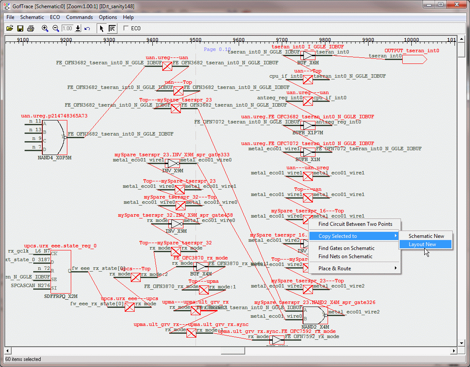Zoom in with the magnifier plus icon

click(45, 28)
